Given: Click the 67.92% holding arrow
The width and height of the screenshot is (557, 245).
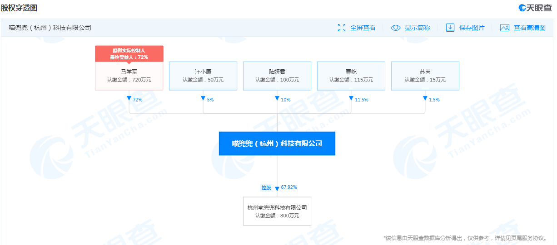Looking at the screenshot, I should (x=277, y=189).
